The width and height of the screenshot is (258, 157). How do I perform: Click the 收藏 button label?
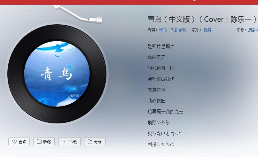click(47, 142)
